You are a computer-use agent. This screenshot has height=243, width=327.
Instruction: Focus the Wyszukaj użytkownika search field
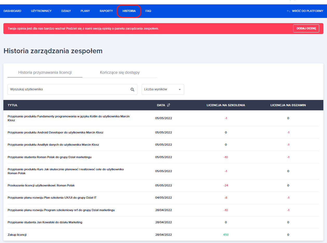[69, 89]
